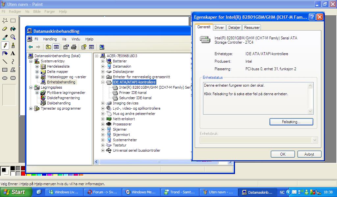Open the Bilde menu in Paint
The height and width of the screenshot is (197, 337).
[x=37, y=11]
